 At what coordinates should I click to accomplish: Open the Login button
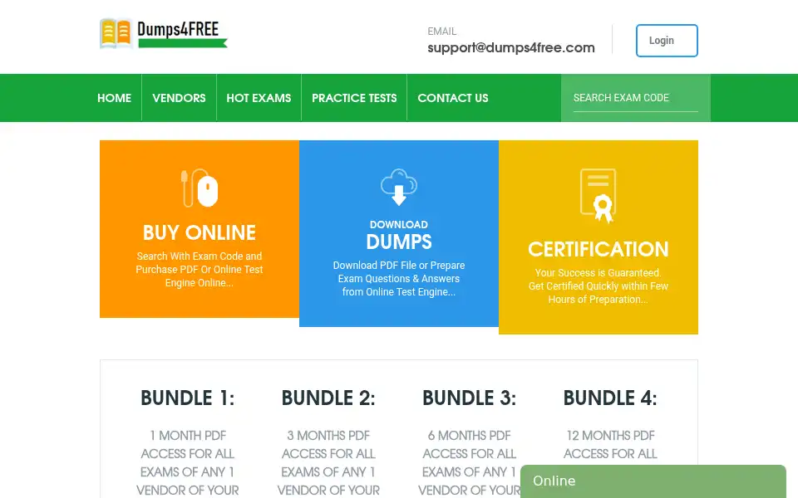point(667,41)
